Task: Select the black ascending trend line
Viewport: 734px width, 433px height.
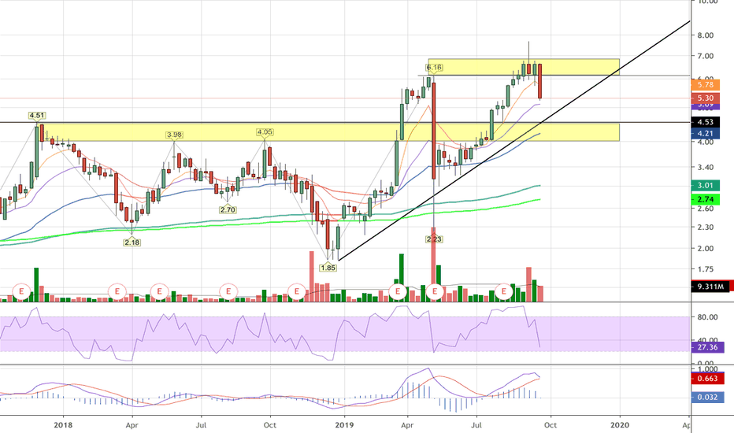Action: 514,141
